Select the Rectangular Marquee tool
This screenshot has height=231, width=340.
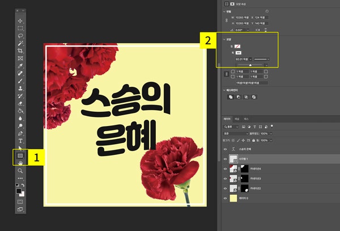[x=20, y=28]
